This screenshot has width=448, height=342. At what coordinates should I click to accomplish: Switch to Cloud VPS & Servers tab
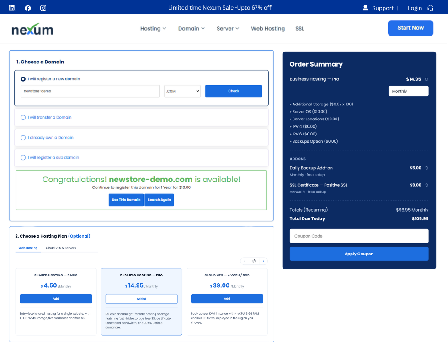(61, 248)
